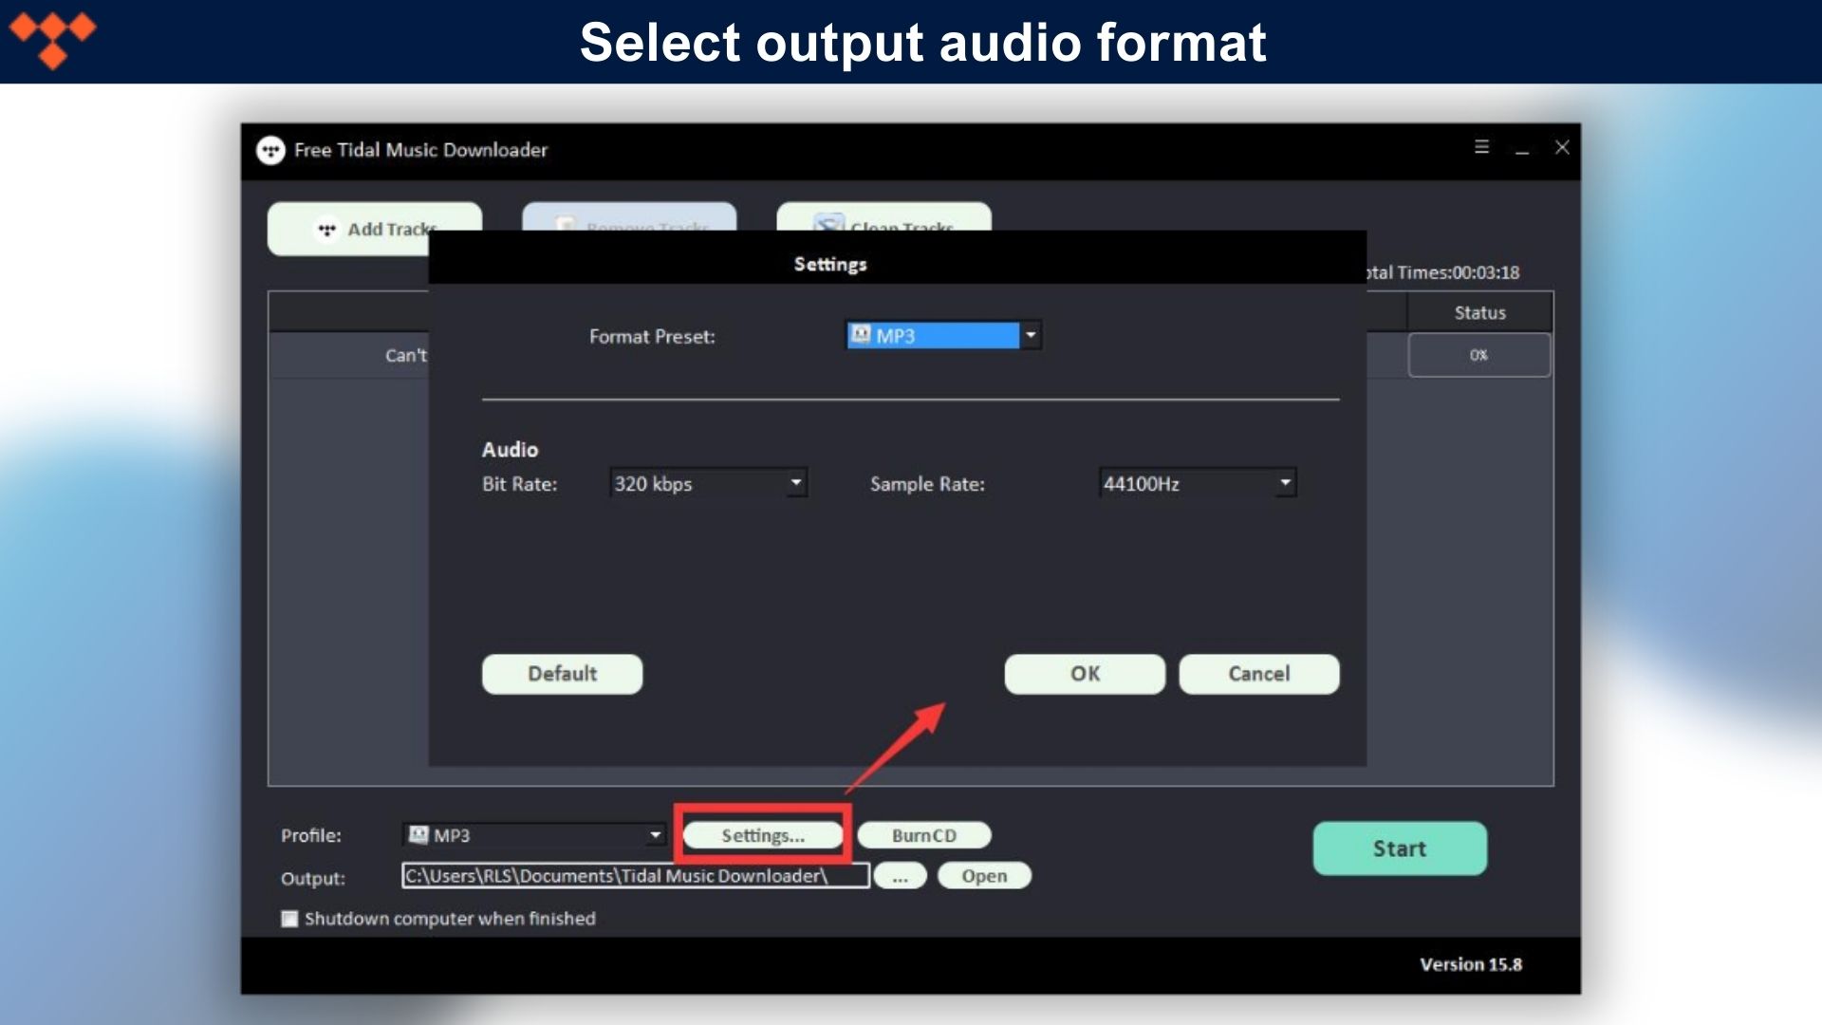Close the Tidal Music Downloader window
Viewport: 1822px width, 1025px height.
coord(1562,147)
